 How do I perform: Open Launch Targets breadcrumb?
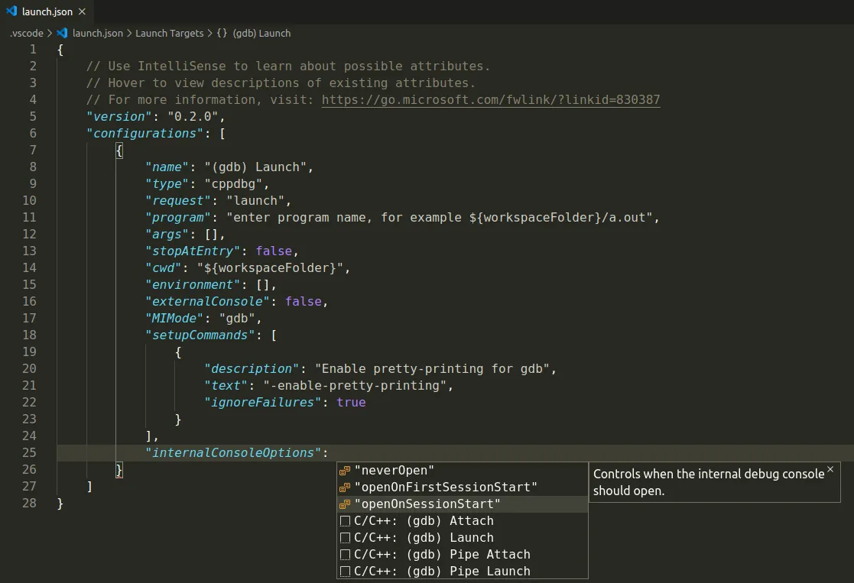pos(170,33)
